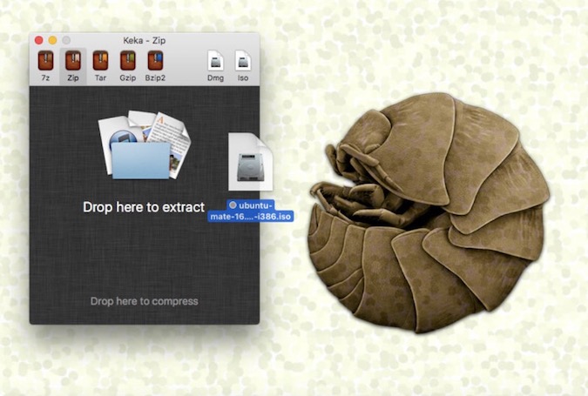
Task: Click the dragged ISO disk file icon
Action: click(251, 163)
